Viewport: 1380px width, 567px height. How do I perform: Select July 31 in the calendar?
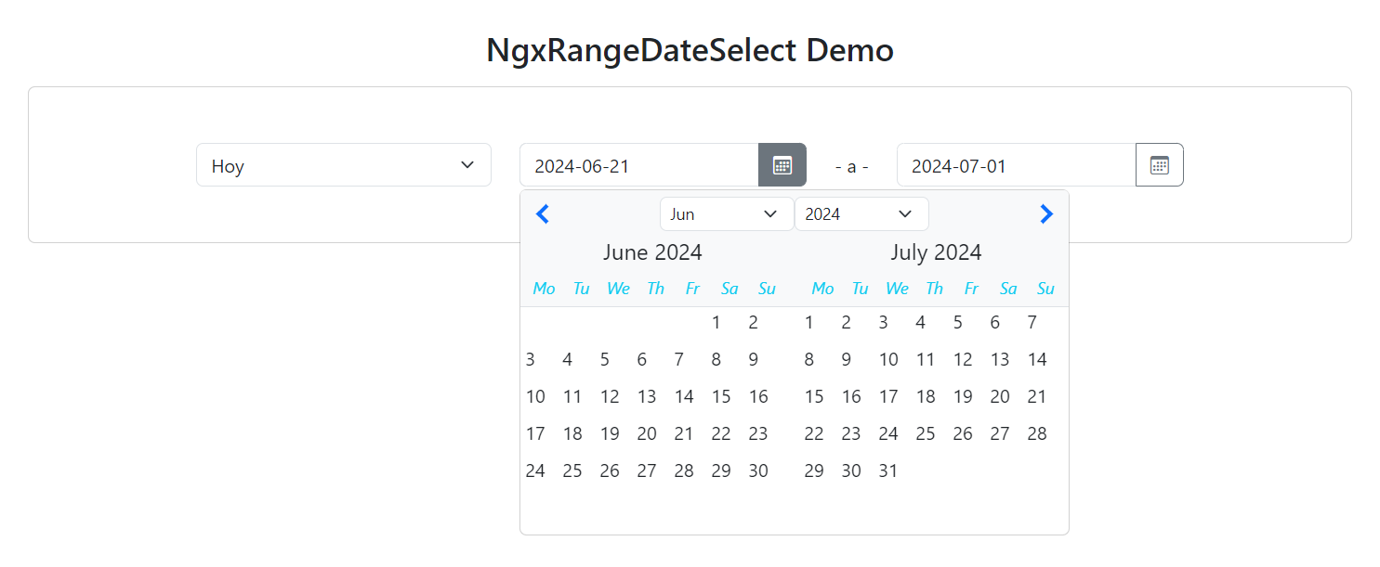[889, 471]
